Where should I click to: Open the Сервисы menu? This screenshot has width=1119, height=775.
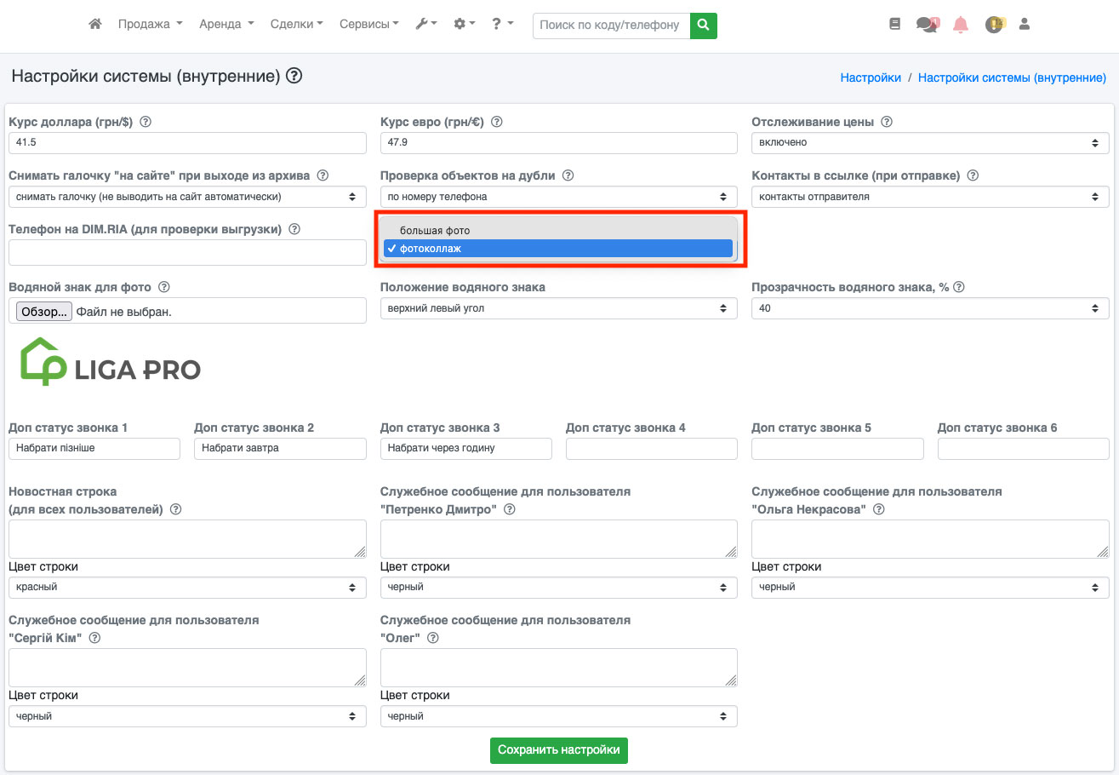(x=368, y=25)
